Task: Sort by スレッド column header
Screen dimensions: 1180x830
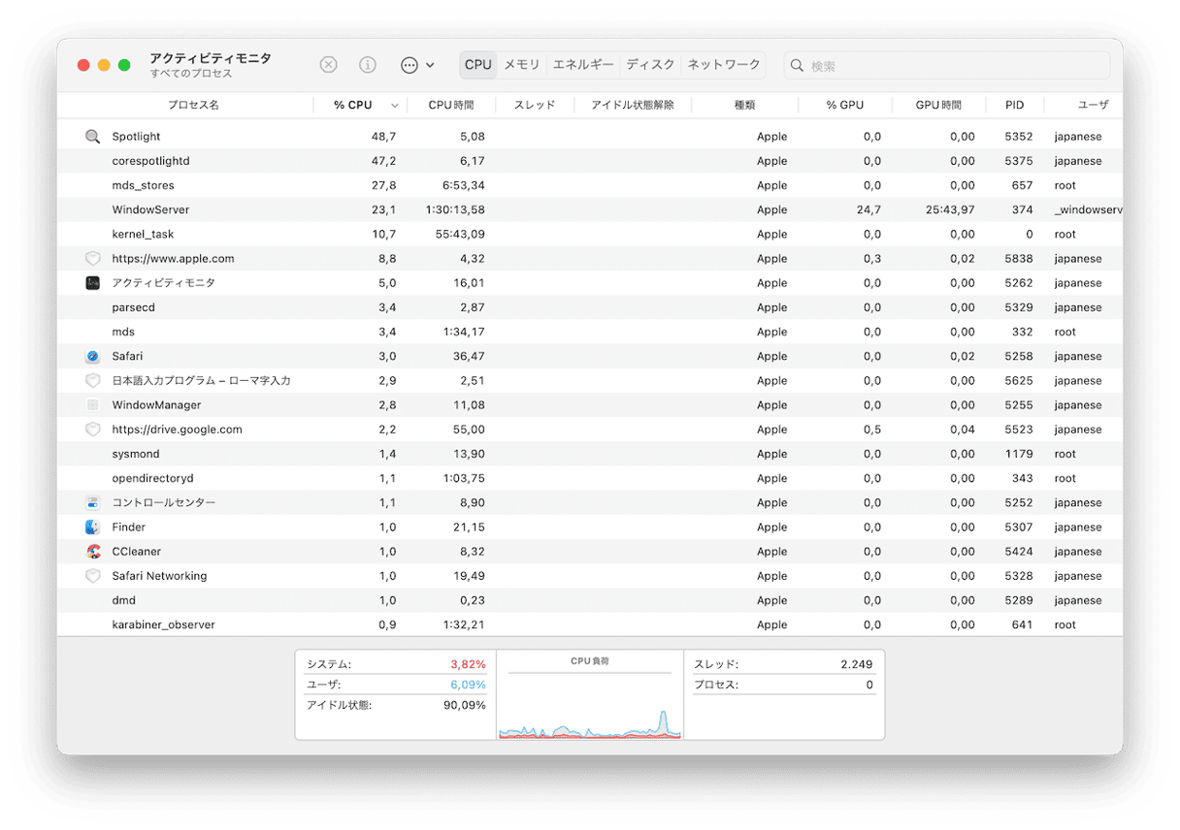Action: pyautogui.click(x=535, y=105)
